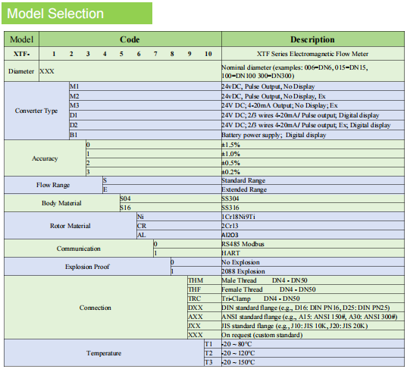Click the Model Selection green banner
407x369 pixels.
pyautogui.click(x=77, y=14)
